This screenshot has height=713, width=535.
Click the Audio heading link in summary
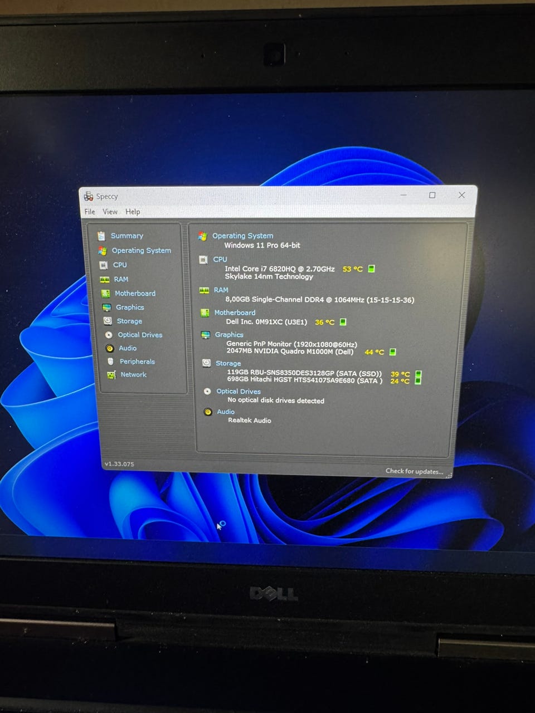click(x=226, y=412)
